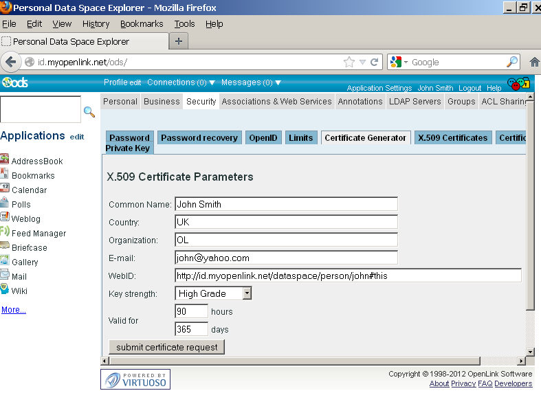Click the horizontal scrollbar right arrow
The width and height of the screenshot is (541, 393).
(x=521, y=360)
